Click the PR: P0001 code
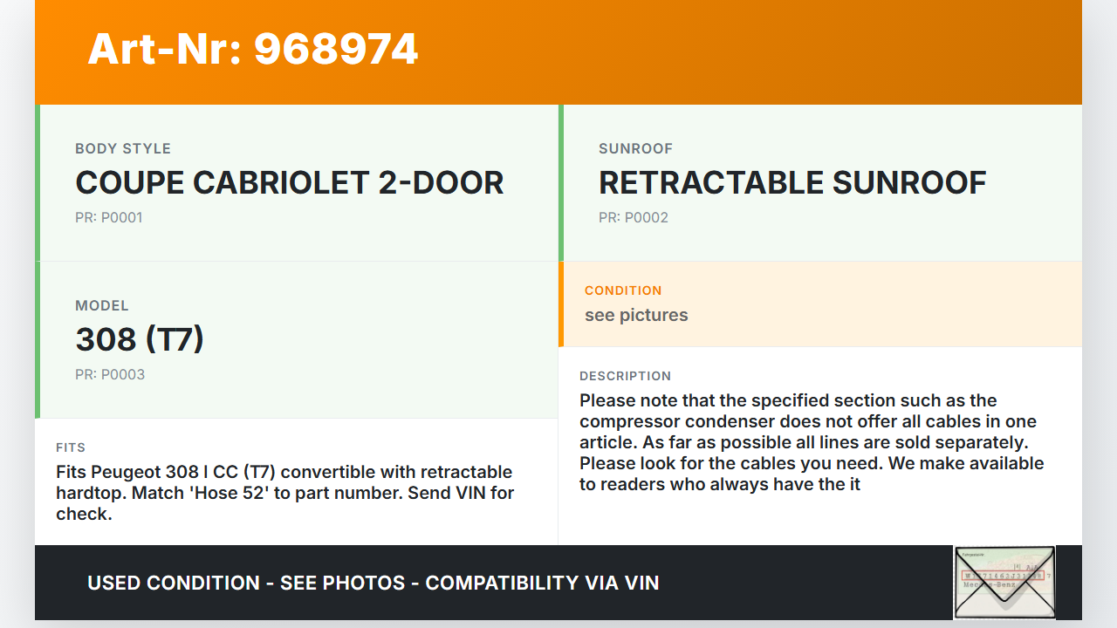The image size is (1117, 628). pyautogui.click(x=109, y=217)
